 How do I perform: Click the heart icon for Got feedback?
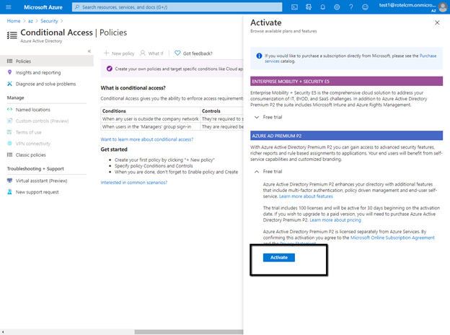pyautogui.click(x=177, y=53)
